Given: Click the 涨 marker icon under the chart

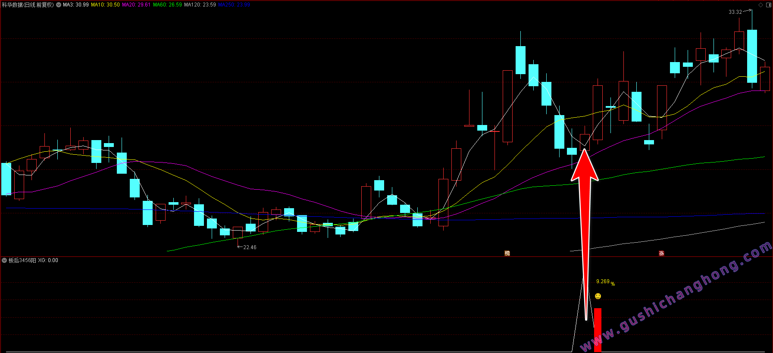Looking at the screenshot, I should 661,253.
